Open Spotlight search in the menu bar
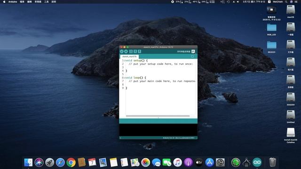 coord(286,2)
